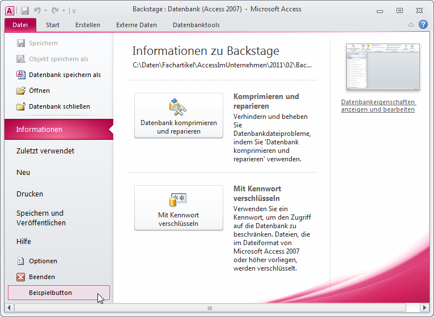The height and width of the screenshot is (317, 434).
Task: Select 'Datenbank schließen' in the sidebar
Action: pos(59,106)
